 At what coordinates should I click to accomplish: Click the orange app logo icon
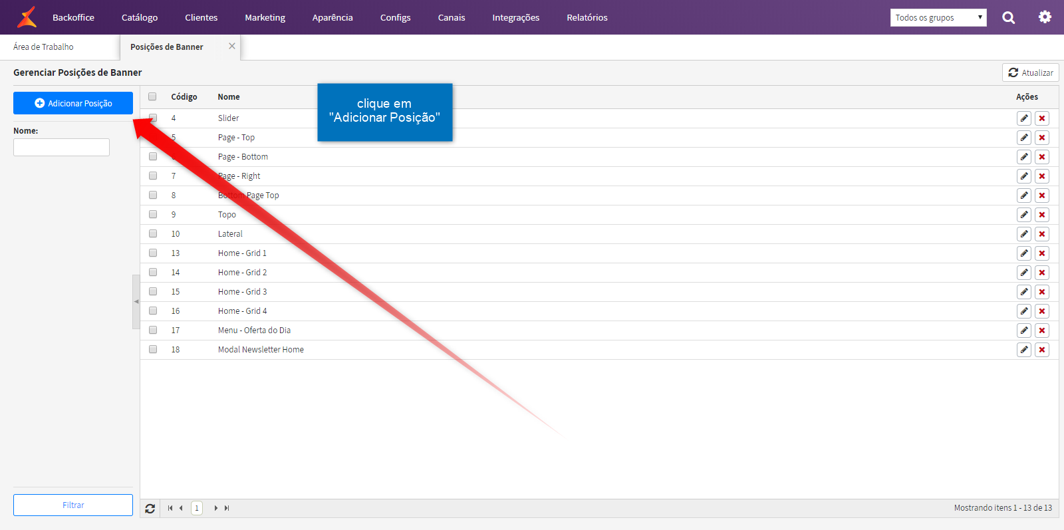[27, 17]
